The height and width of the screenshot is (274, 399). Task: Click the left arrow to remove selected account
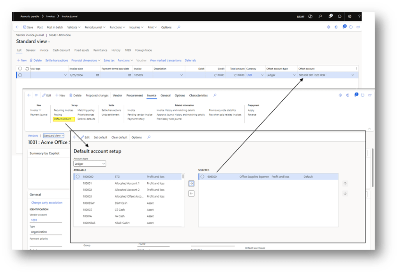click(x=191, y=194)
